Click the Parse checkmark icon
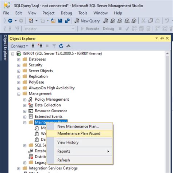The image size is (173, 173). [127, 29]
